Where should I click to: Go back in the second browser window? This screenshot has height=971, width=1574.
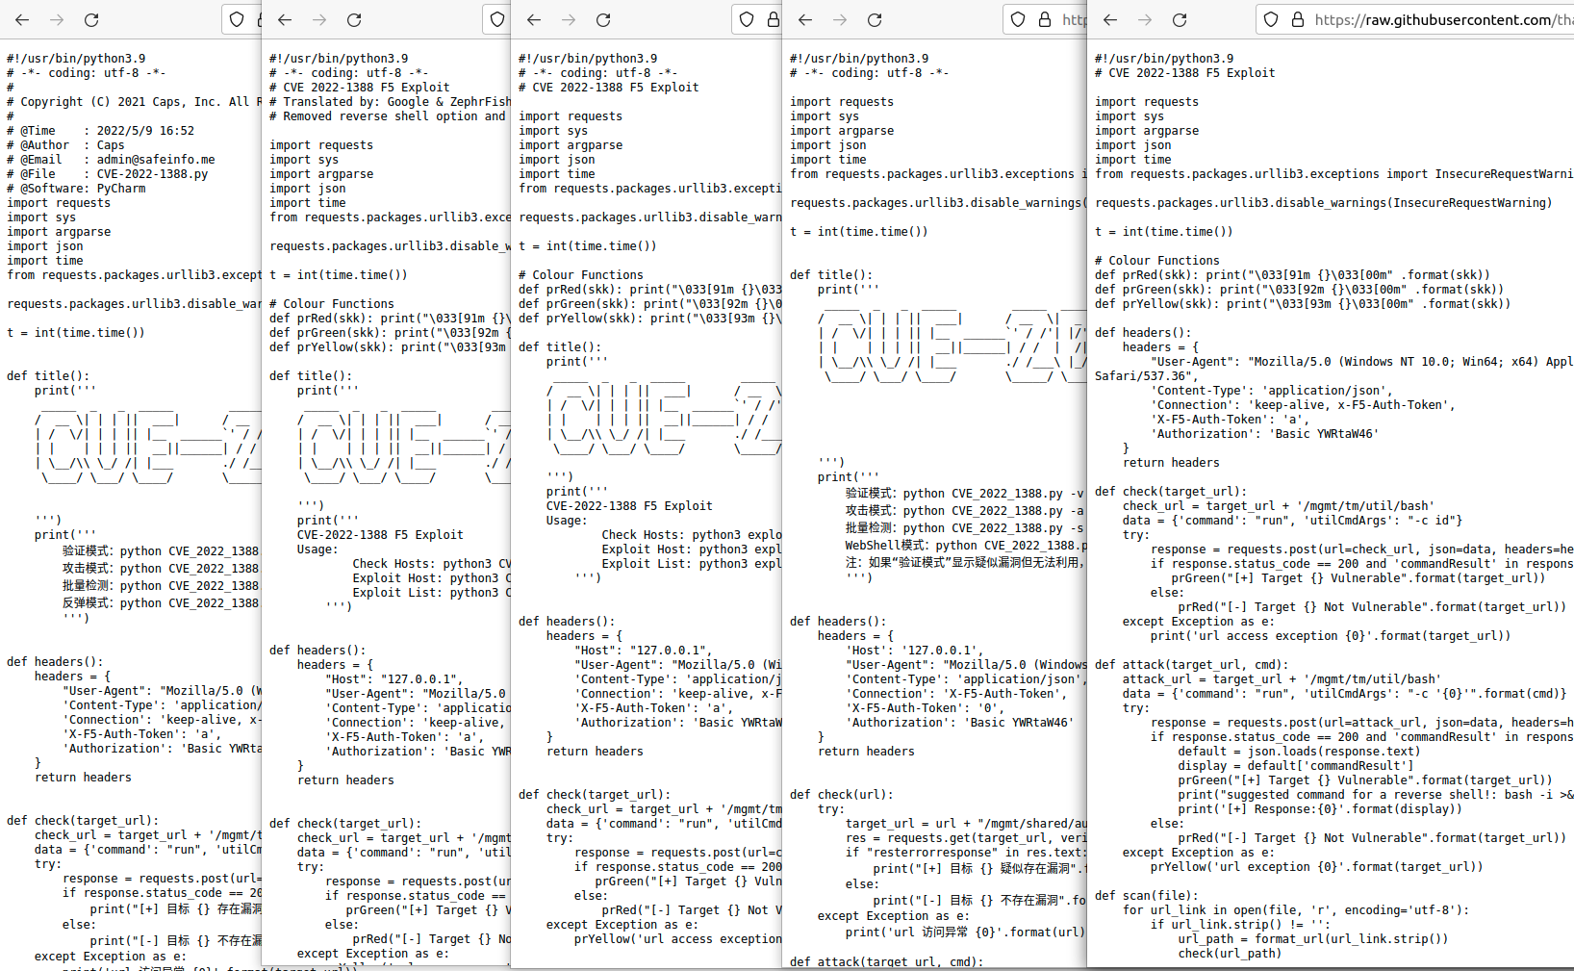tap(283, 19)
